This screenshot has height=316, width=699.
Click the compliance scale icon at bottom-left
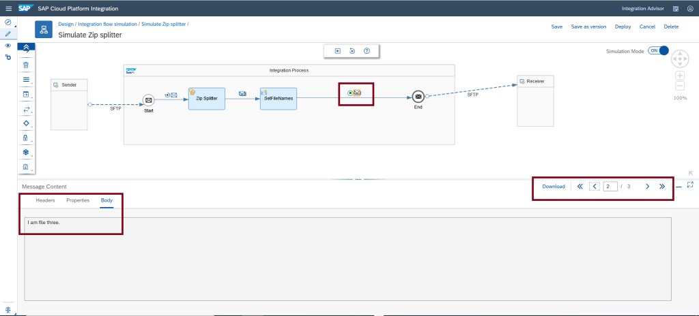click(8, 309)
